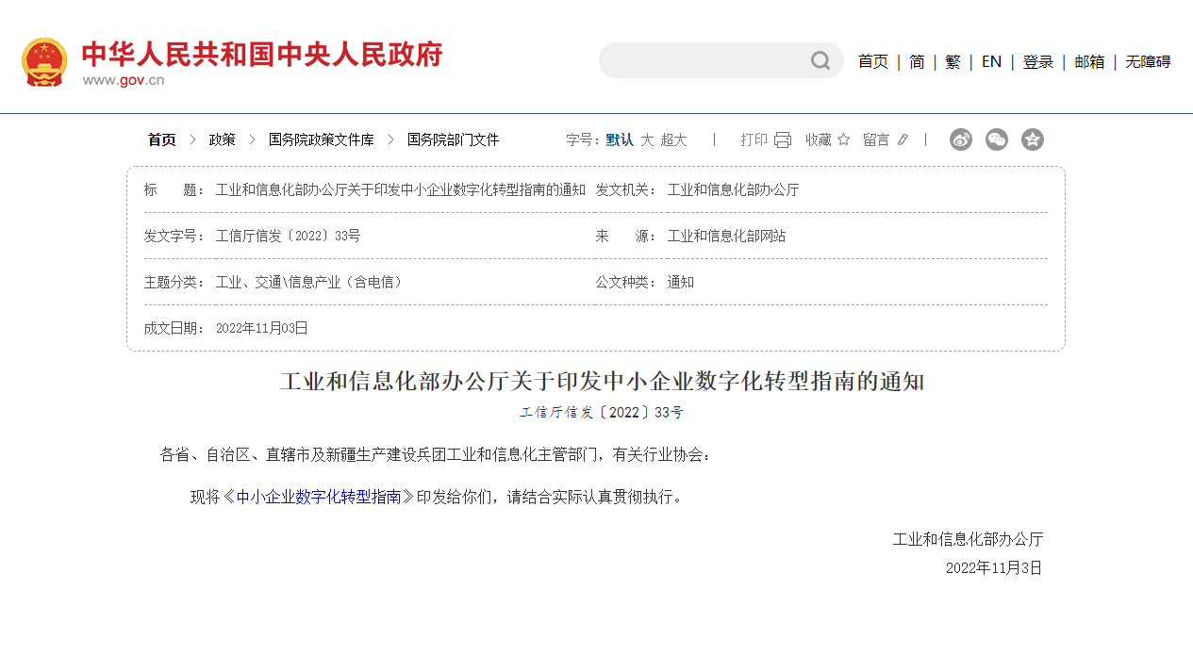Image resolution: width=1193 pixels, height=655 pixels.
Task: Click the star icon next to 收藏
Action: click(843, 139)
